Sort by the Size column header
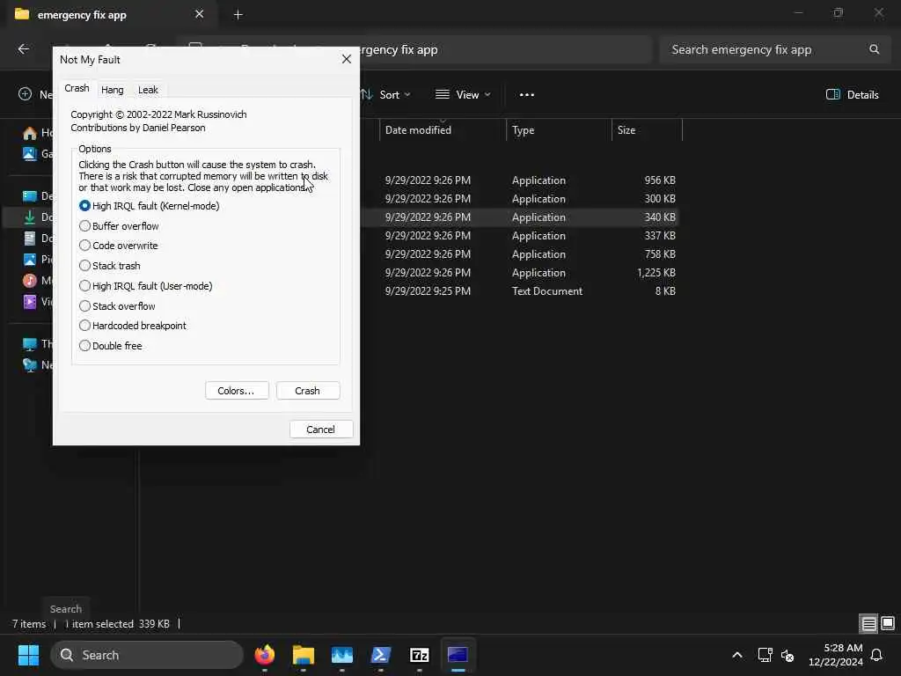The width and height of the screenshot is (901, 676). pyautogui.click(x=647, y=130)
